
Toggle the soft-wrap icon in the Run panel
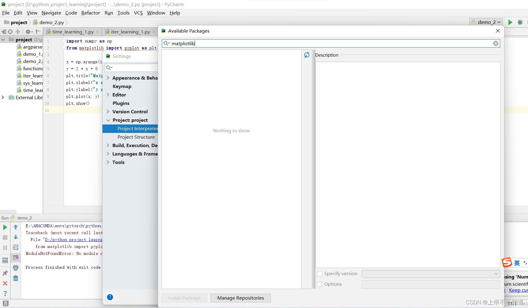[x=16, y=247]
